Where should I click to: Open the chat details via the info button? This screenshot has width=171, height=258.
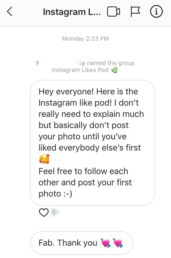[157, 11]
